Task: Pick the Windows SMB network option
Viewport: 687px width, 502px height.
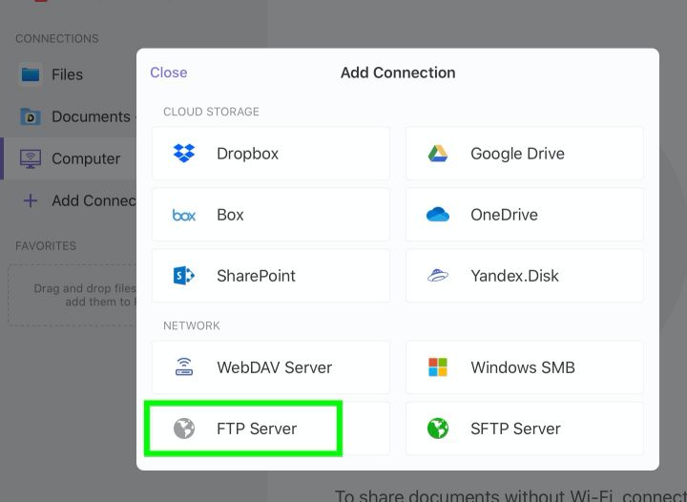Action: tap(524, 367)
